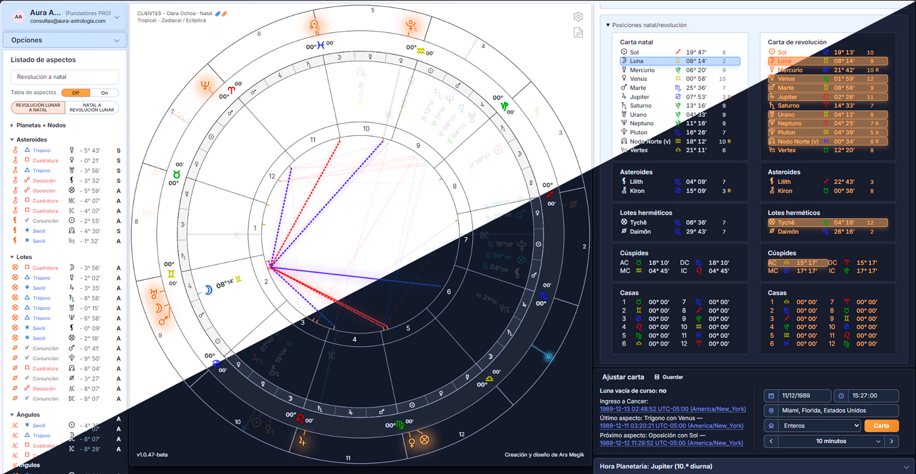Turn the aspects table On
Screen dimensions: 916x474
click(104, 93)
